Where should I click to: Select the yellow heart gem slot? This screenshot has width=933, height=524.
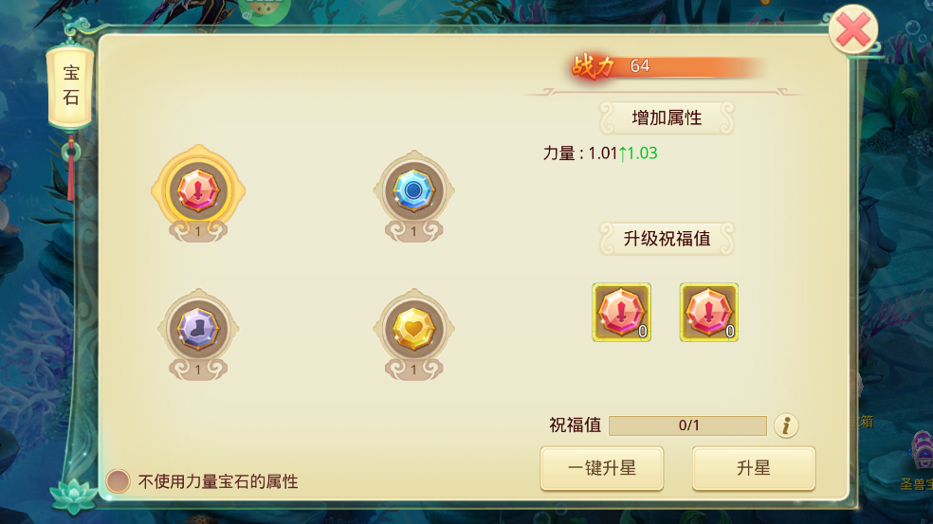(x=413, y=330)
